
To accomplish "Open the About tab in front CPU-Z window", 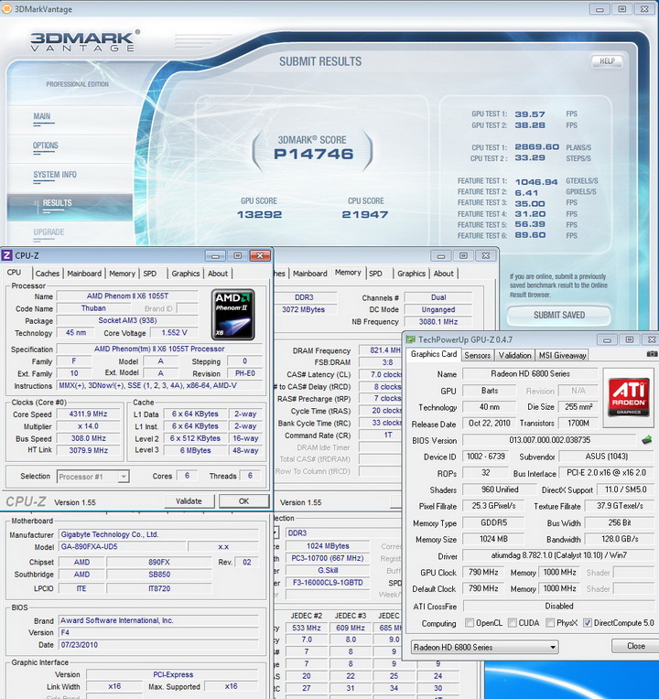I will pyautogui.click(x=218, y=274).
